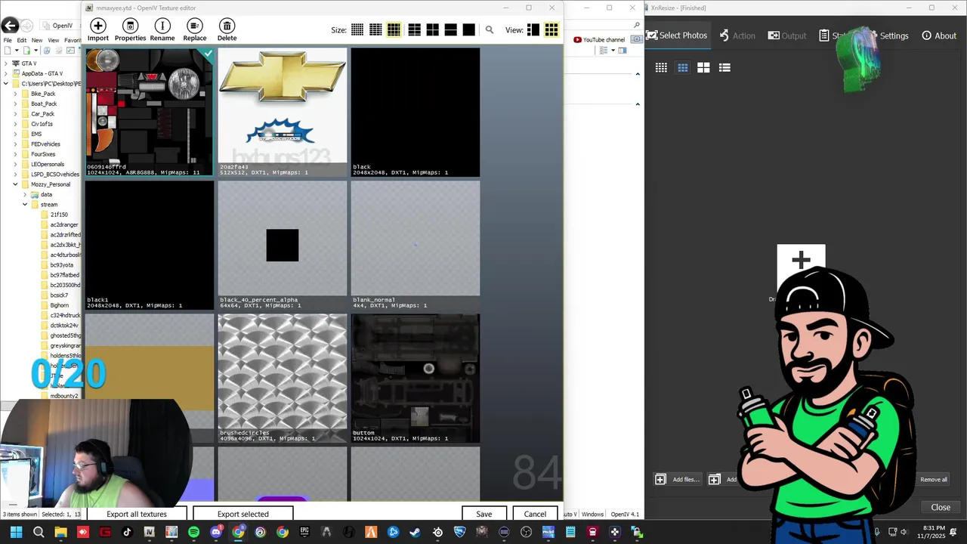
Task: Switch XnResize to large grid view
Action: point(703,67)
